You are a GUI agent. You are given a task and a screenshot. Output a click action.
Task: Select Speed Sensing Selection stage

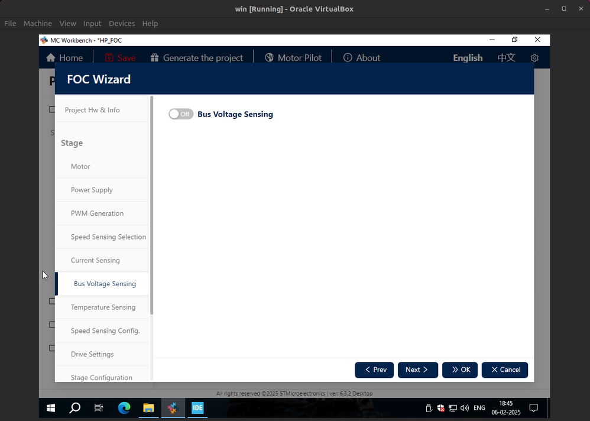click(x=102, y=237)
